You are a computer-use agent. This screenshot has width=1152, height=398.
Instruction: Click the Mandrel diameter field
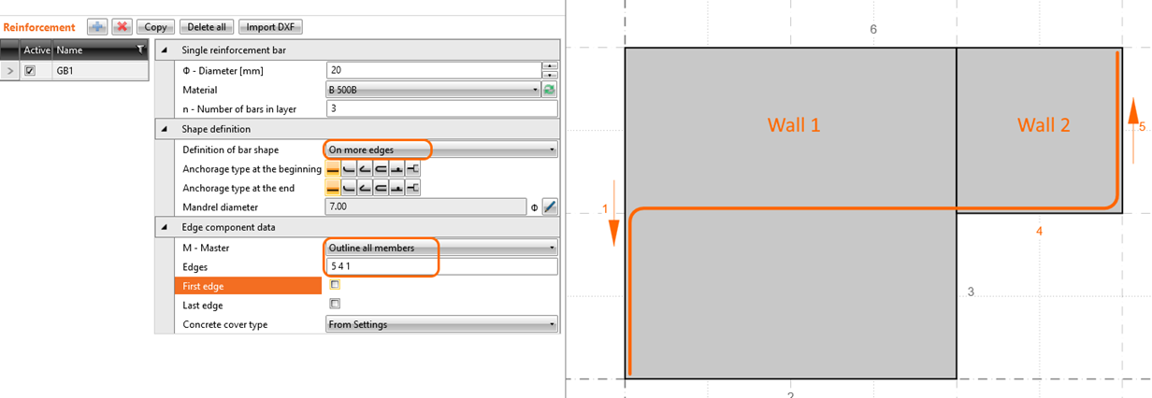point(427,207)
